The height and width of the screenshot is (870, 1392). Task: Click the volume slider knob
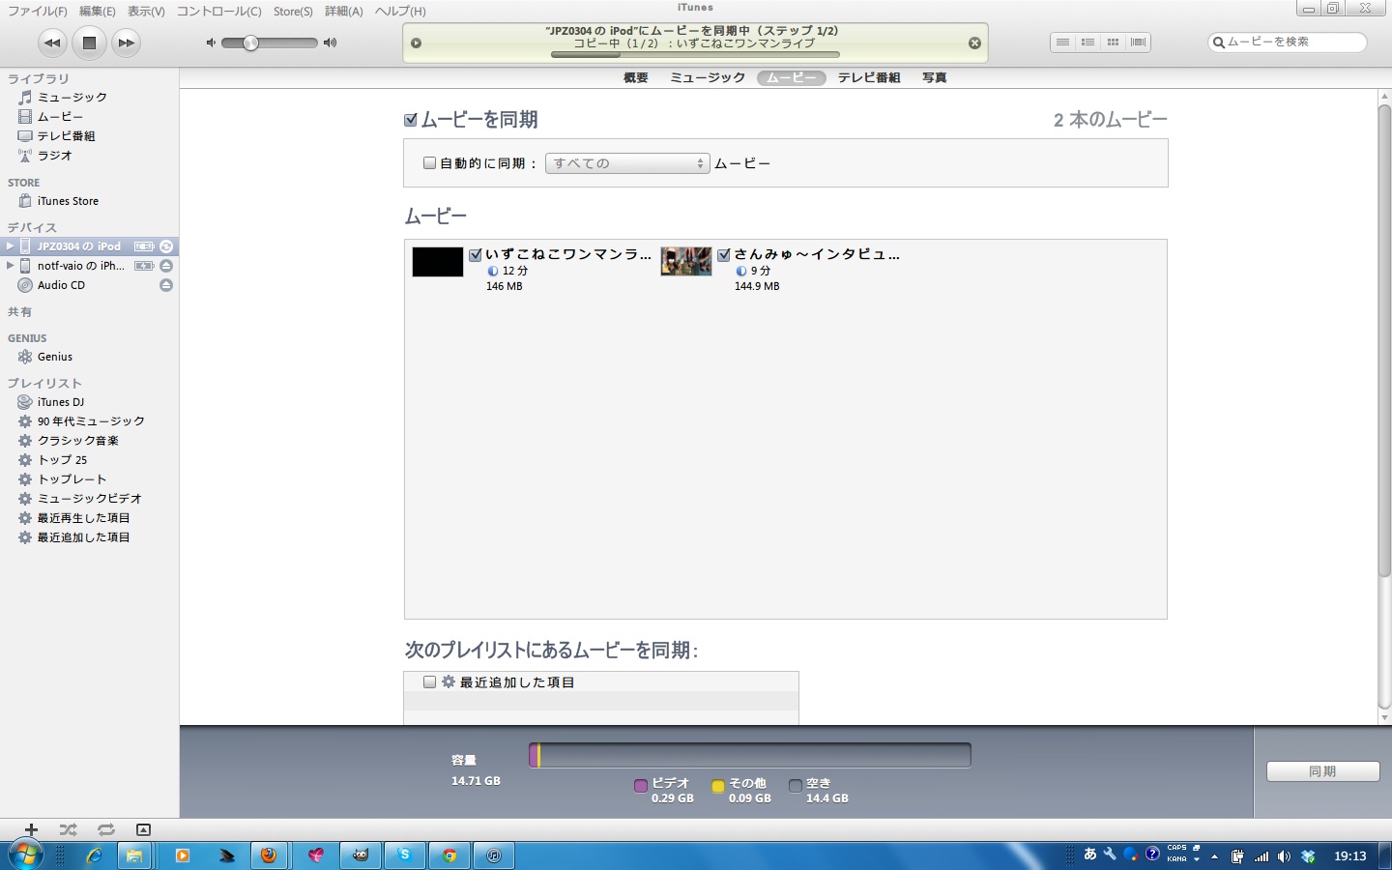(250, 43)
